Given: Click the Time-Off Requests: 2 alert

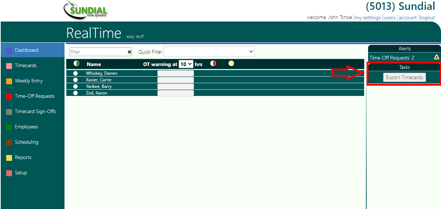Looking at the screenshot, I should 392,58.
